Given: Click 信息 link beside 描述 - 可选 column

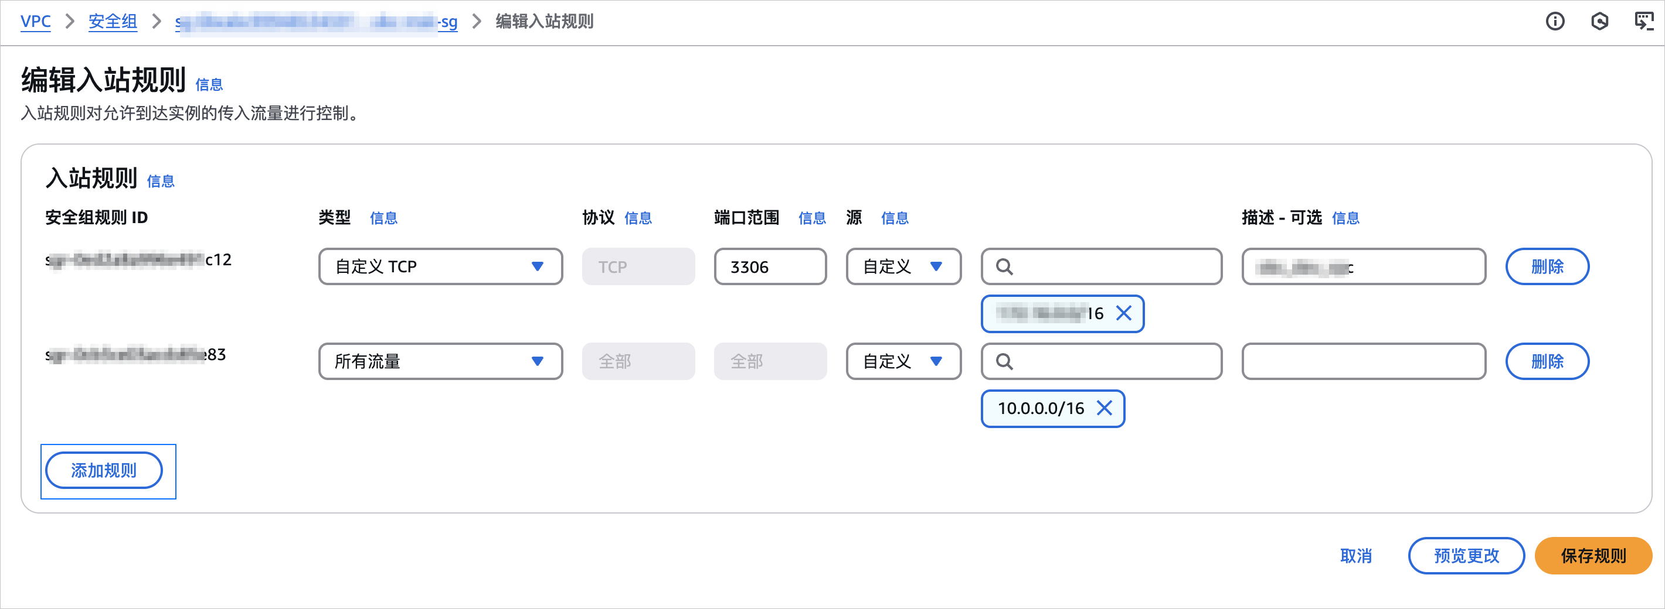Looking at the screenshot, I should (1345, 218).
